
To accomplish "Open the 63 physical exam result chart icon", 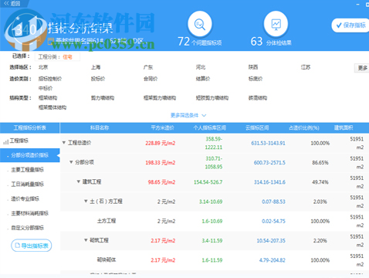I will [x=276, y=24].
